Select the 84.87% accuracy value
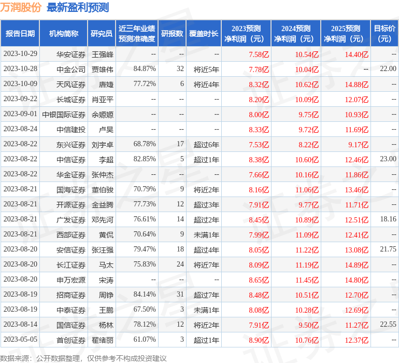The image size is (399, 363). point(145,69)
